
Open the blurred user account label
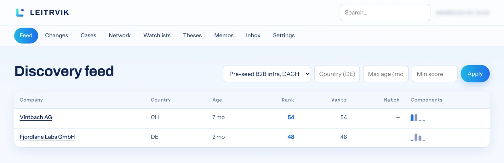(x=462, y=13)
